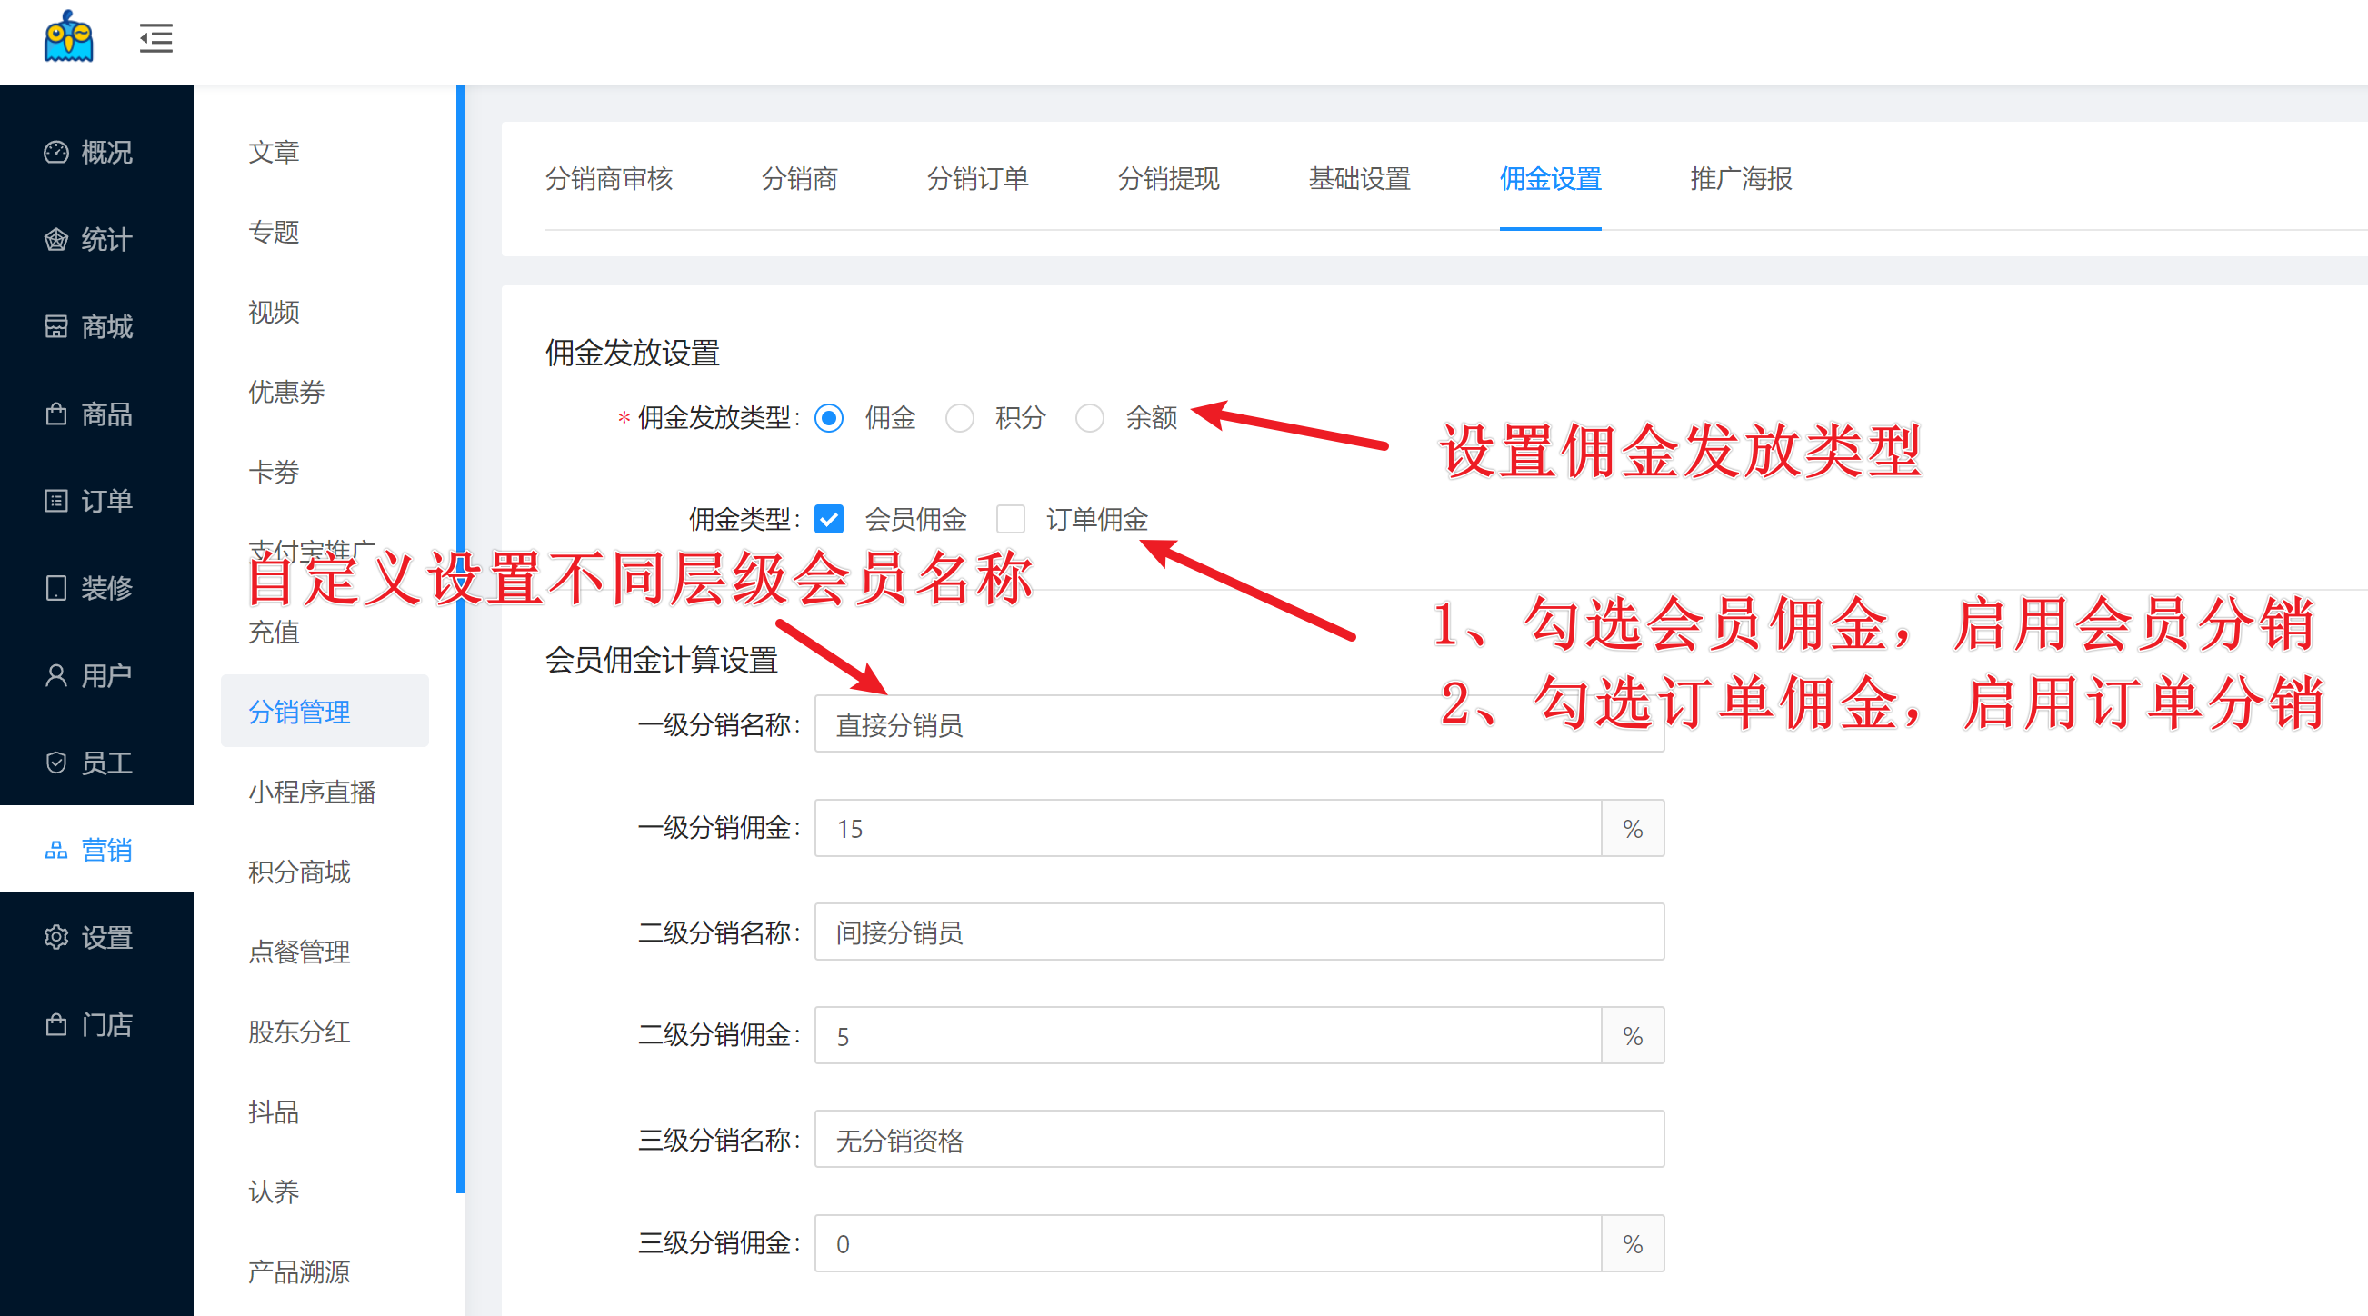This screenshot has width=2368, height=1316.
Task: Switch to 基础设置 tab
Action: point(1359,178)
